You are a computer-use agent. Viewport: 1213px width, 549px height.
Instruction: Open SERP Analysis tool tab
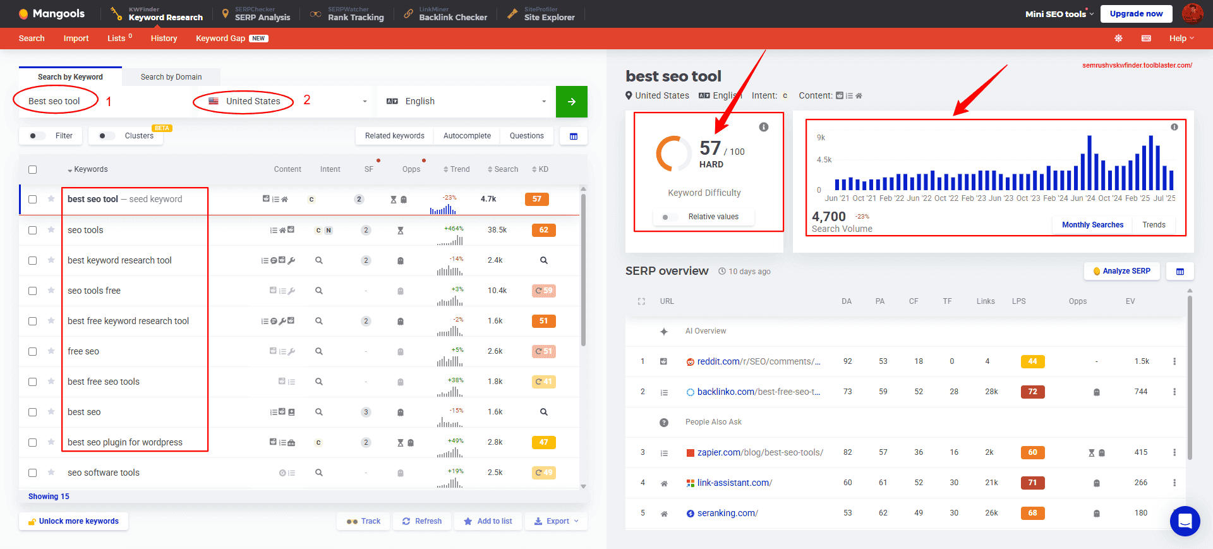tap(256, 14)
